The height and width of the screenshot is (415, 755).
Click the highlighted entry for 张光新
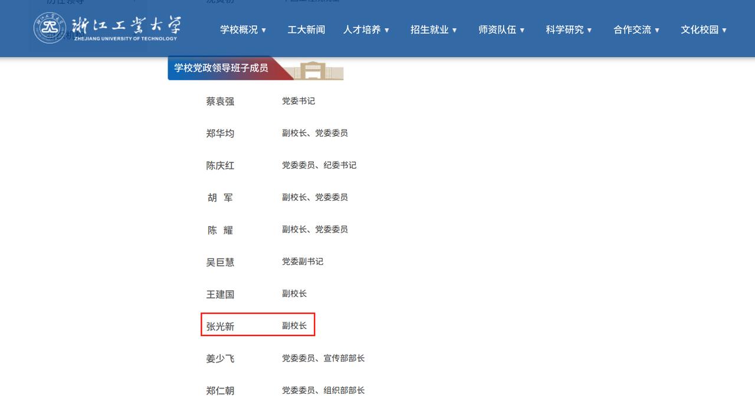[x=220, y=324]
